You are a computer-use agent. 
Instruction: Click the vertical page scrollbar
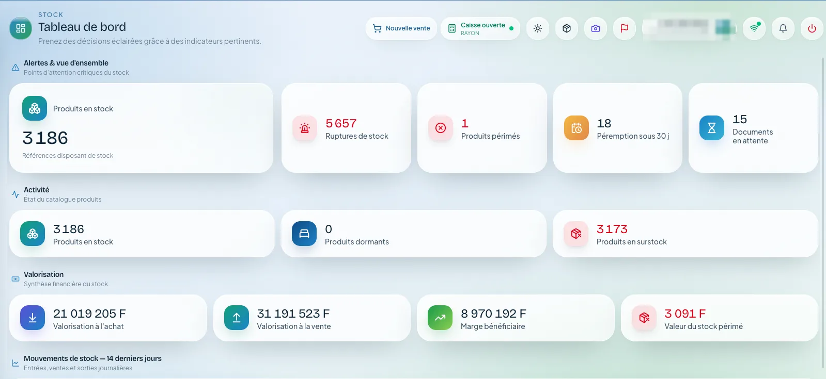(823, 212)
